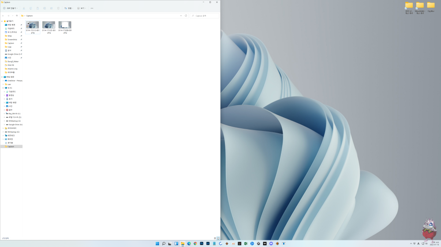Viewport: 441px width, 247px height.
Task: Expand the Ray_Win10 (C:) drive node
Action: click(4, 113)
